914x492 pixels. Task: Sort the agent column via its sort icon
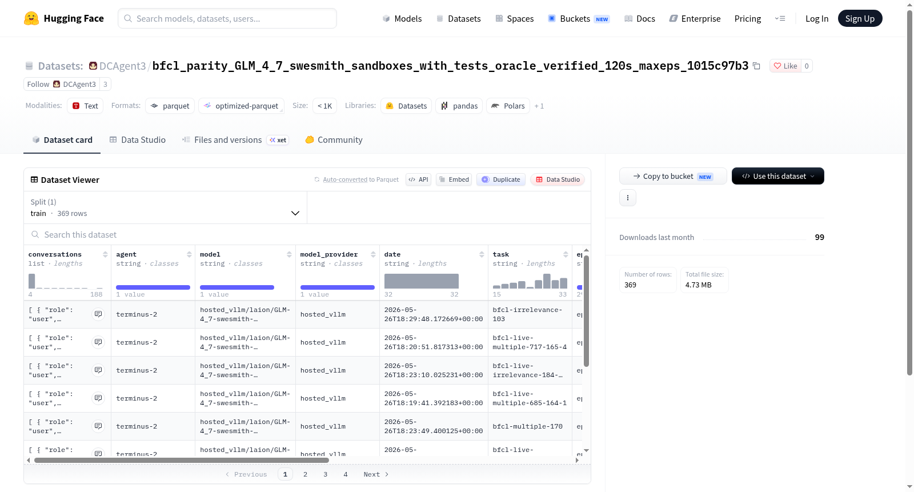(x=189, y=254)
